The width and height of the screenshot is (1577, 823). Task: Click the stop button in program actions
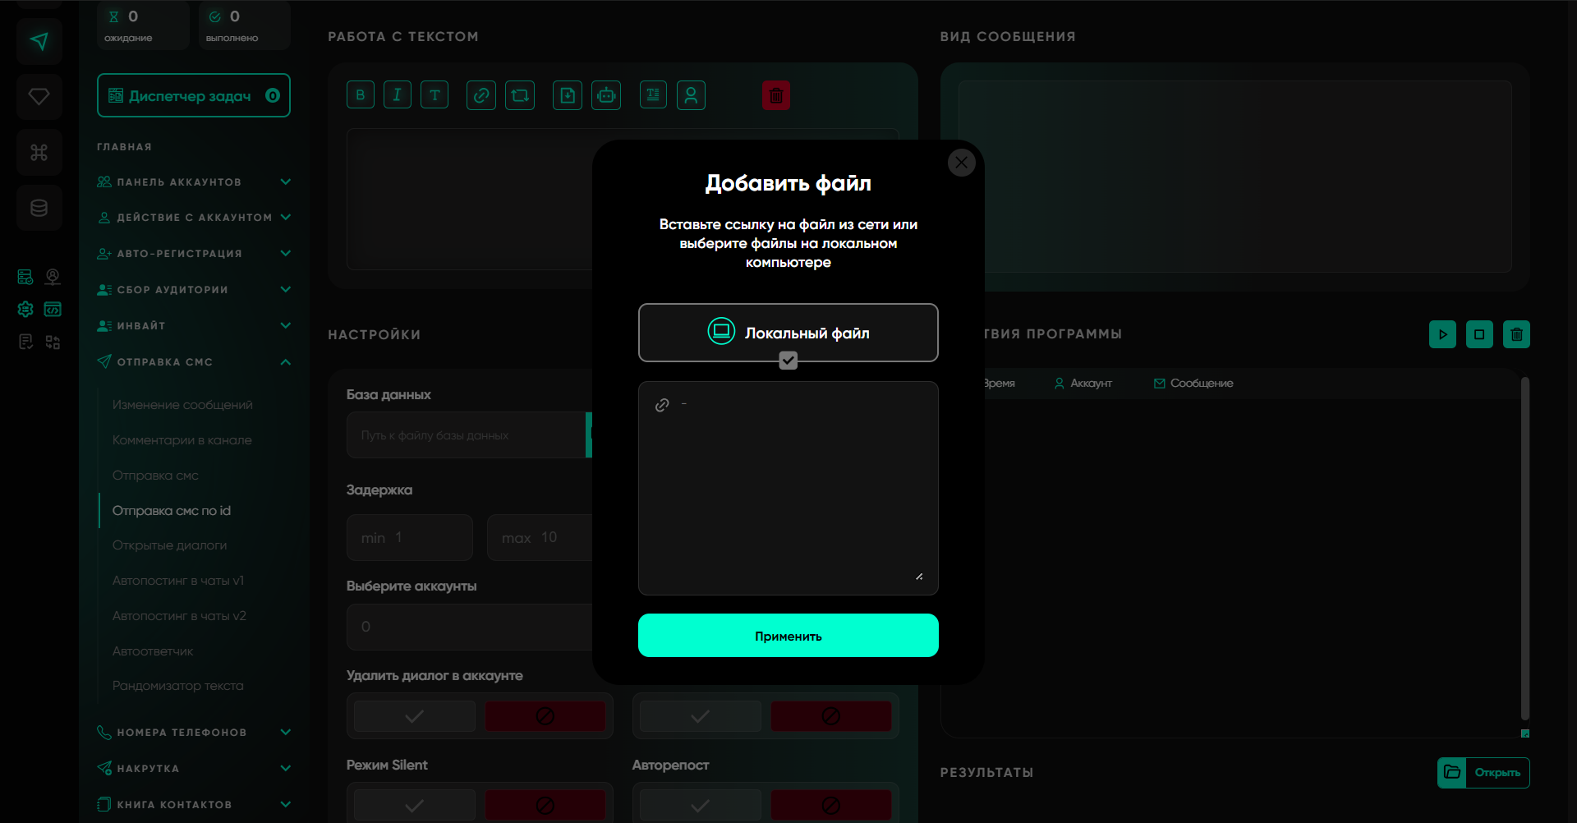[x=1479, y=334]
